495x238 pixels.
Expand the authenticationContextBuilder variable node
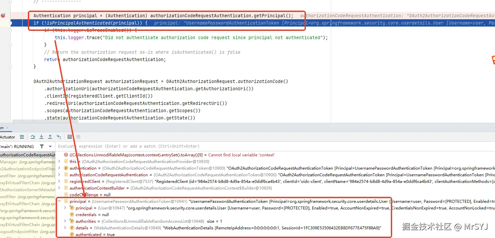pos(59,188)
